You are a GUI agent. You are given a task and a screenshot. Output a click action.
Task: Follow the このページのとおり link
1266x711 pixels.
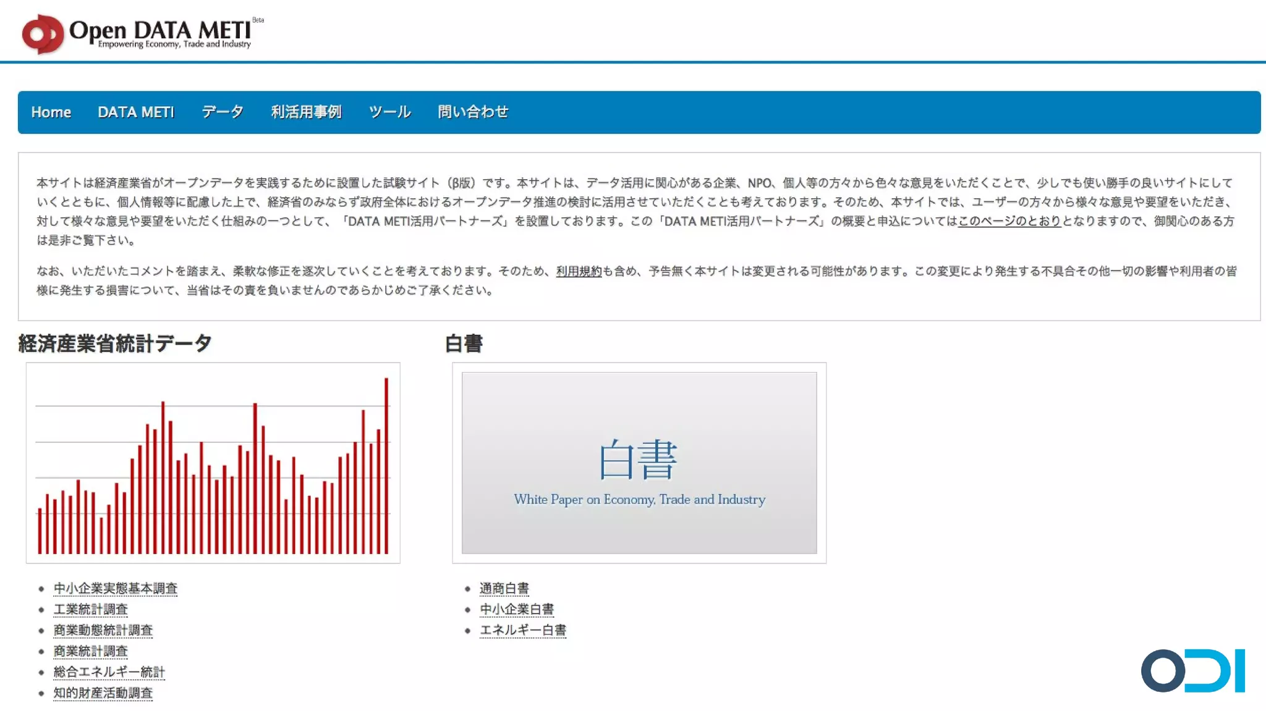click(1009, 221)
